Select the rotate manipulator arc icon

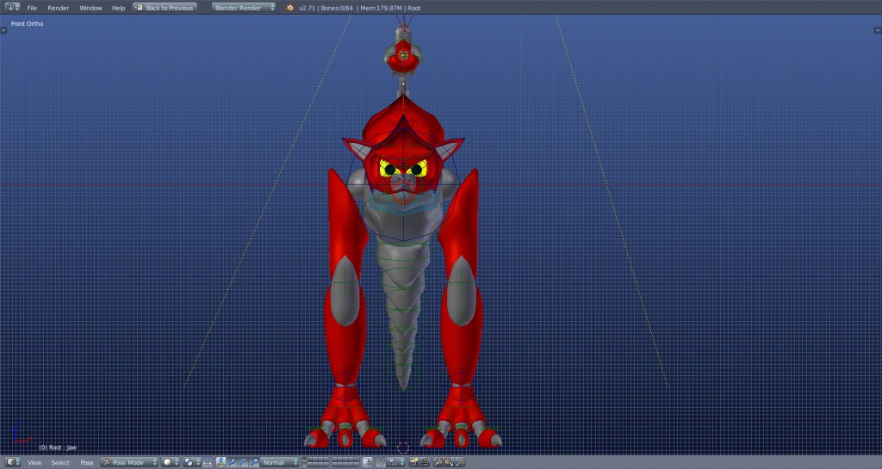pyautogui.click(x=243, y=462)
